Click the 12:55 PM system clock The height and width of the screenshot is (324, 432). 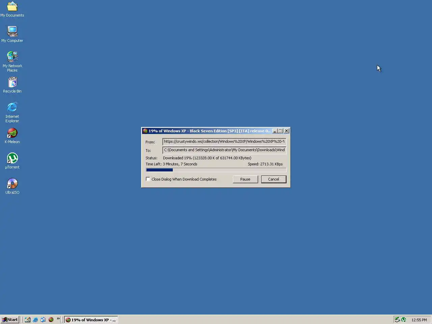pyautogui.click(x=419, y=320)
